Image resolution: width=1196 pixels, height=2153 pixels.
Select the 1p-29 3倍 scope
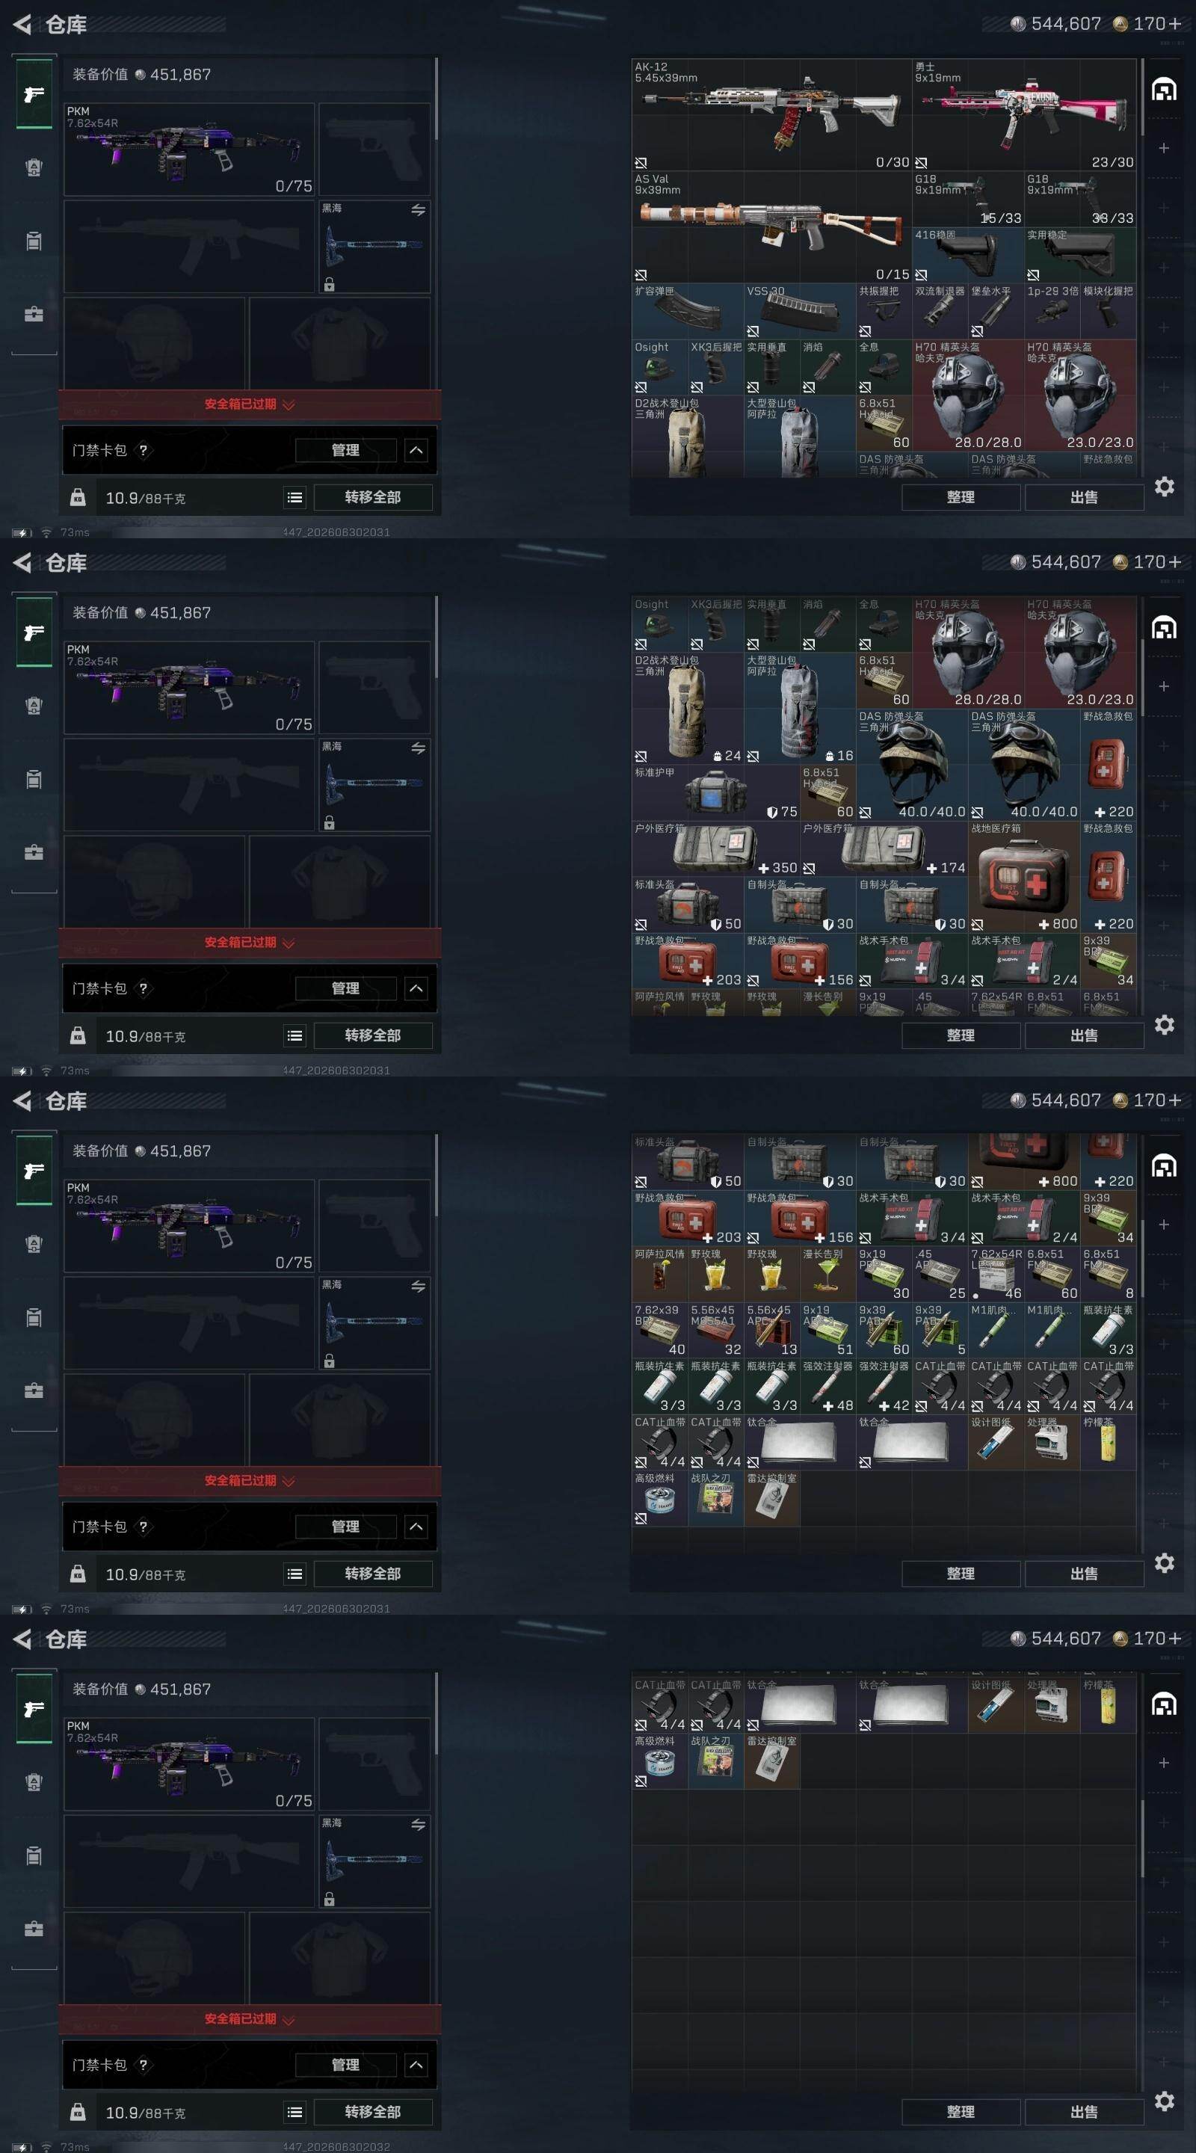pos(1052,311)
